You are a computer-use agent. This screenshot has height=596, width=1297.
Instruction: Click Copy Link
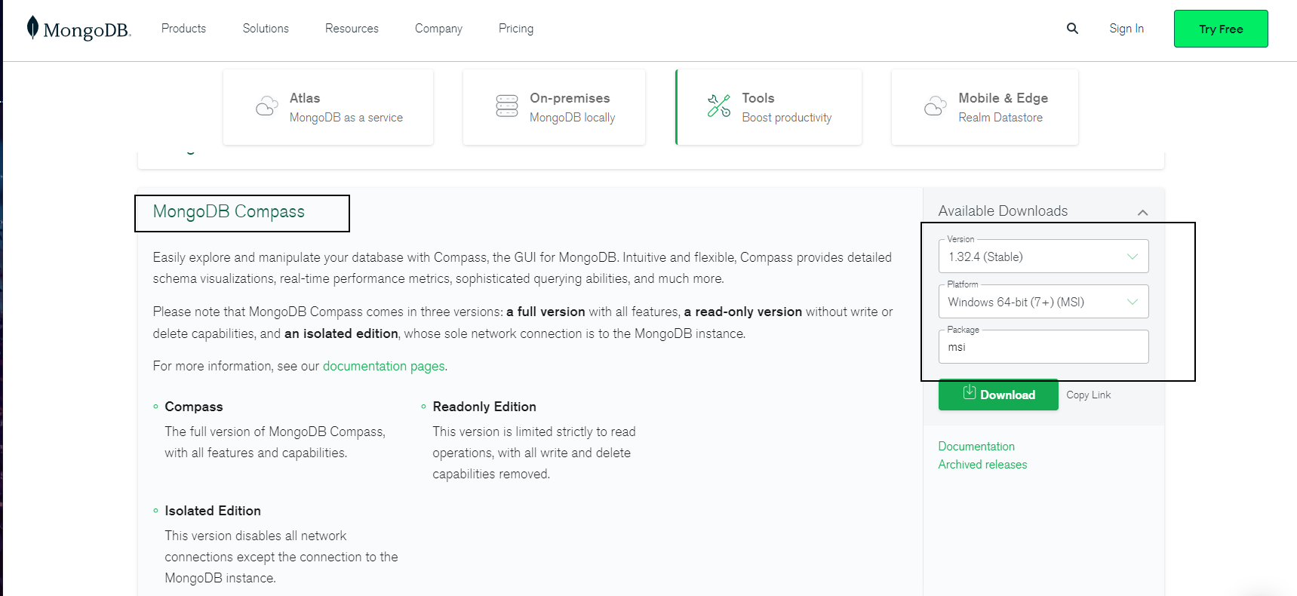pyautogui.click(x=1088, y=395)
